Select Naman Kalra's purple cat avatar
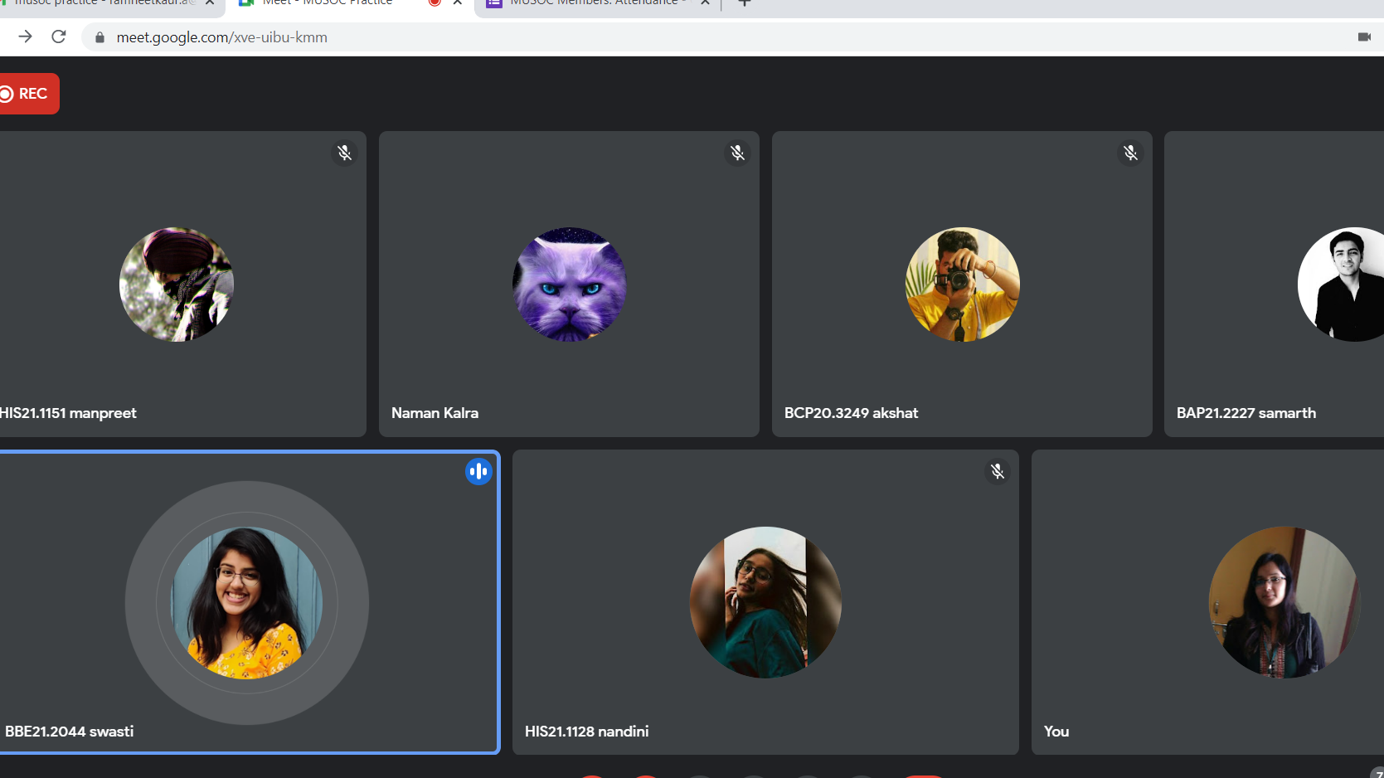This screenshot has width=1384, height=778. [x=569, y=284]
